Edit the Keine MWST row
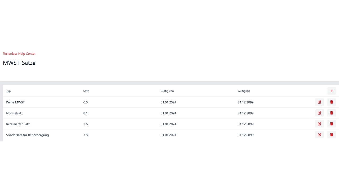 [x=319, y=102]
